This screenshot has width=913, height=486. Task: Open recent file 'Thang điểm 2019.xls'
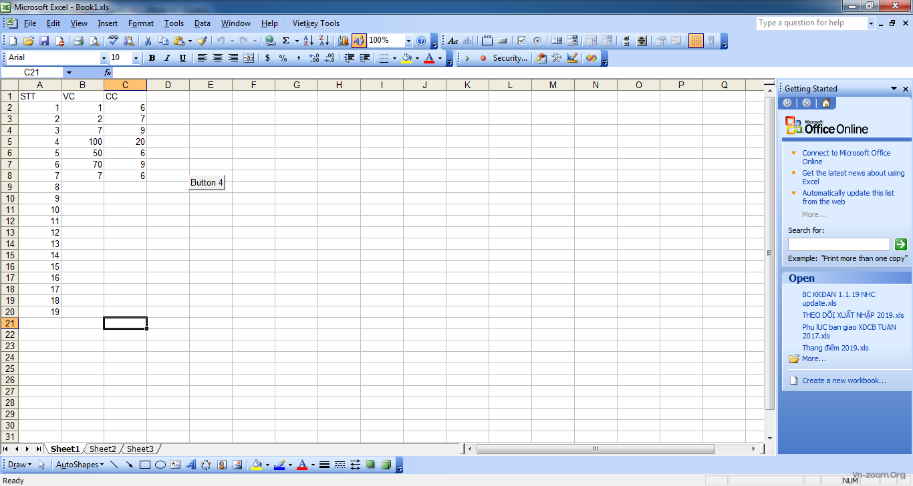835,348
